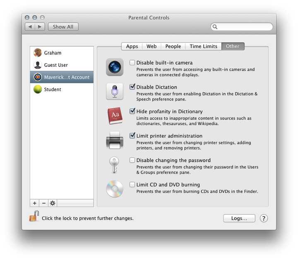Viewport: 298px width, 260px height.
Task: Open help with the question mark button
Action: point(264,218)
